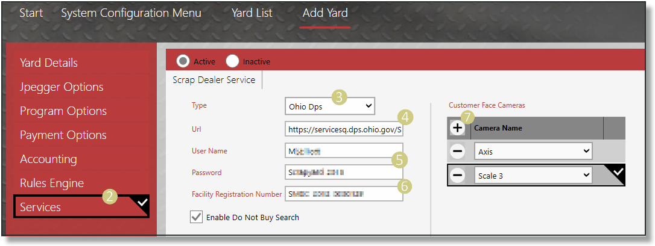Viewport: 655px width, 246px height.
Task: Click the Url input field
Action: pyautogui.click(x=343, y=129)
